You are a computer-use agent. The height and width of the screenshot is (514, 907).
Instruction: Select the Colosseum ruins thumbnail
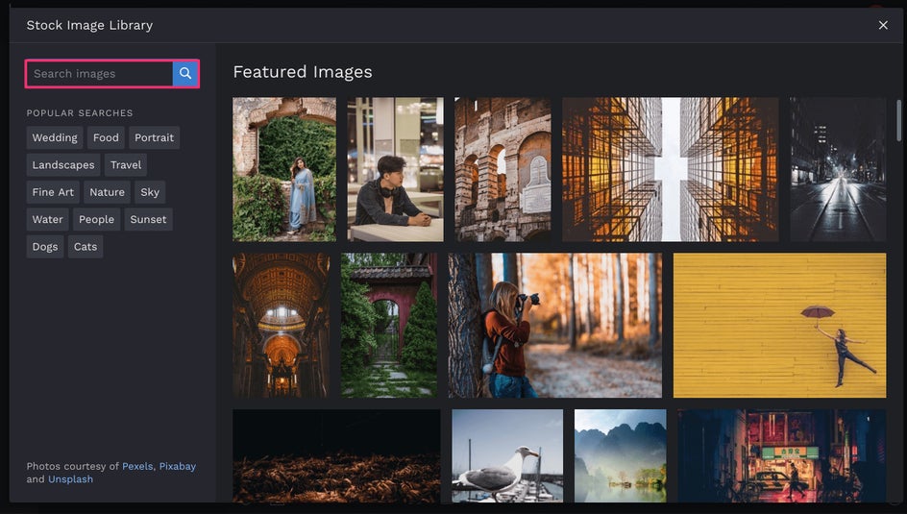tap(503, 169)
